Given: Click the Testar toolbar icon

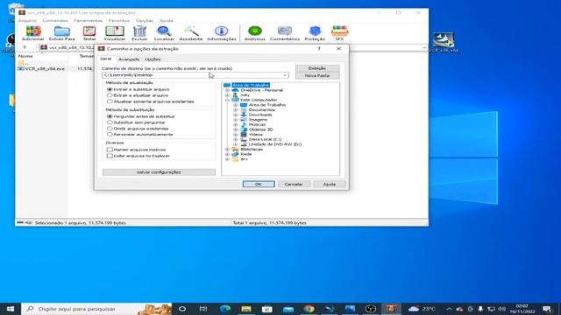Looking at the screenshot, I should tap(89, 33).
